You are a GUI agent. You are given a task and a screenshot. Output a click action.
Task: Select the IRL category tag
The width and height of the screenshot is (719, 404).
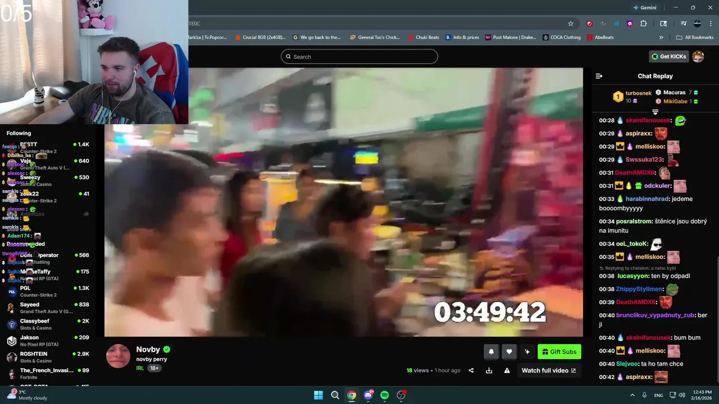tap(140, 368)
